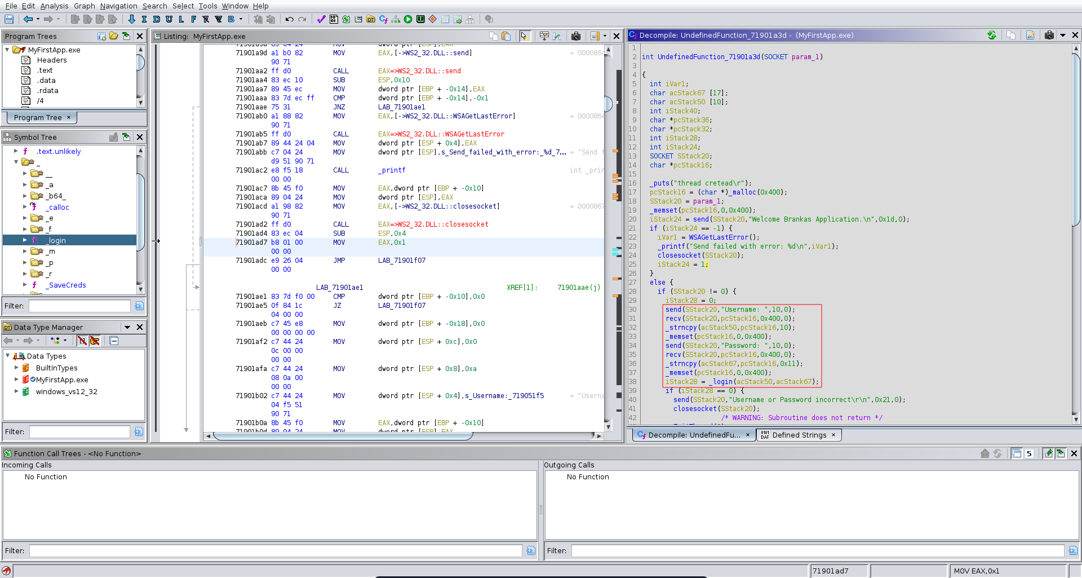Collapse all nodes in Data Type Manager
Screen dimensions: 1082x578
pyautogui.click(x=114, y=341)
